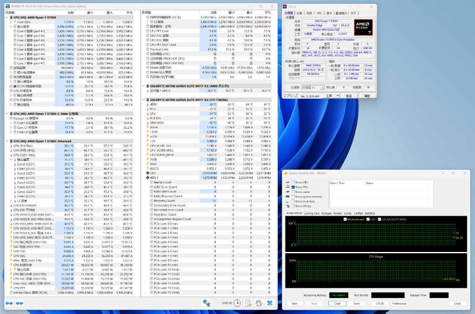This screenshot has height=314, width=475.
Task: Click the Preferences button in AIDA64
Action: 399,303
